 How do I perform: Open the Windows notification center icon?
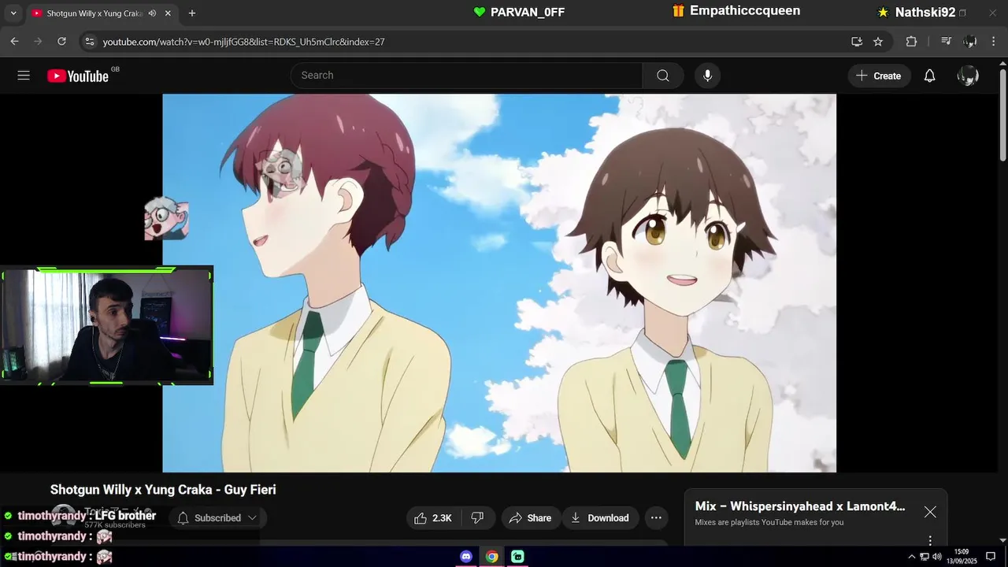coord(991,557)
